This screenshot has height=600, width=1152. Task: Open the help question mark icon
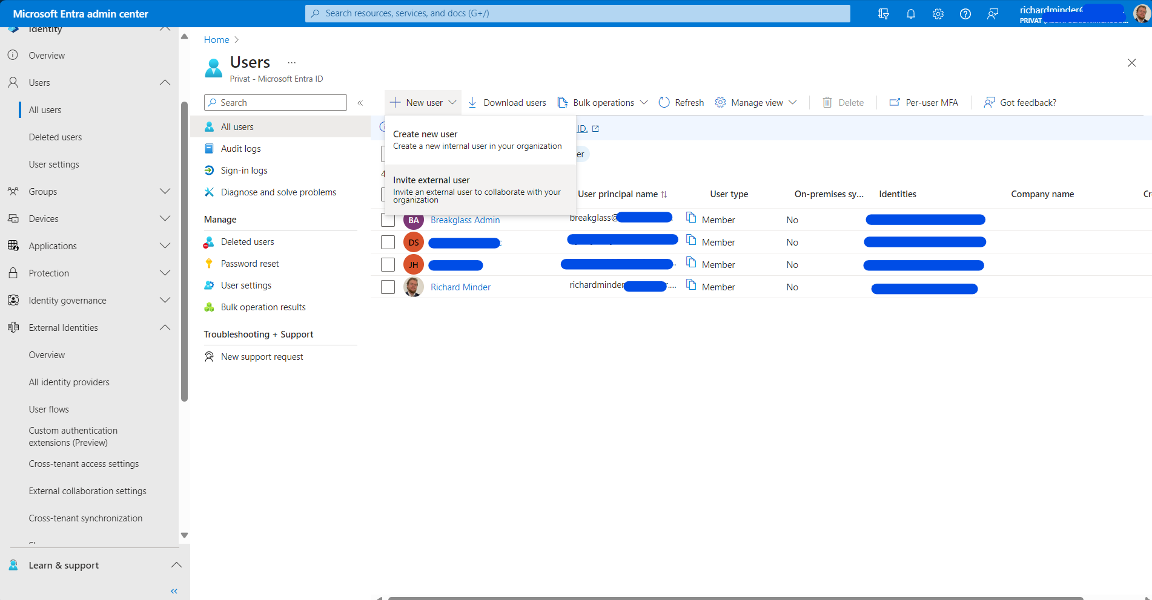[965, 14]
